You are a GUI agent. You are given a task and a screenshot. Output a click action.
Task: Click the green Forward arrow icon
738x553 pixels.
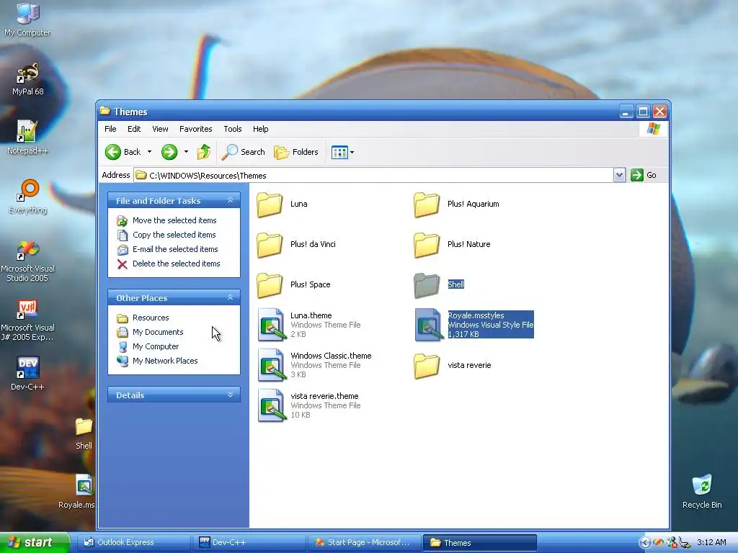coord(169,152)
